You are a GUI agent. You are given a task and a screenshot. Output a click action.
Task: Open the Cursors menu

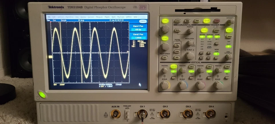coord(91,17)
